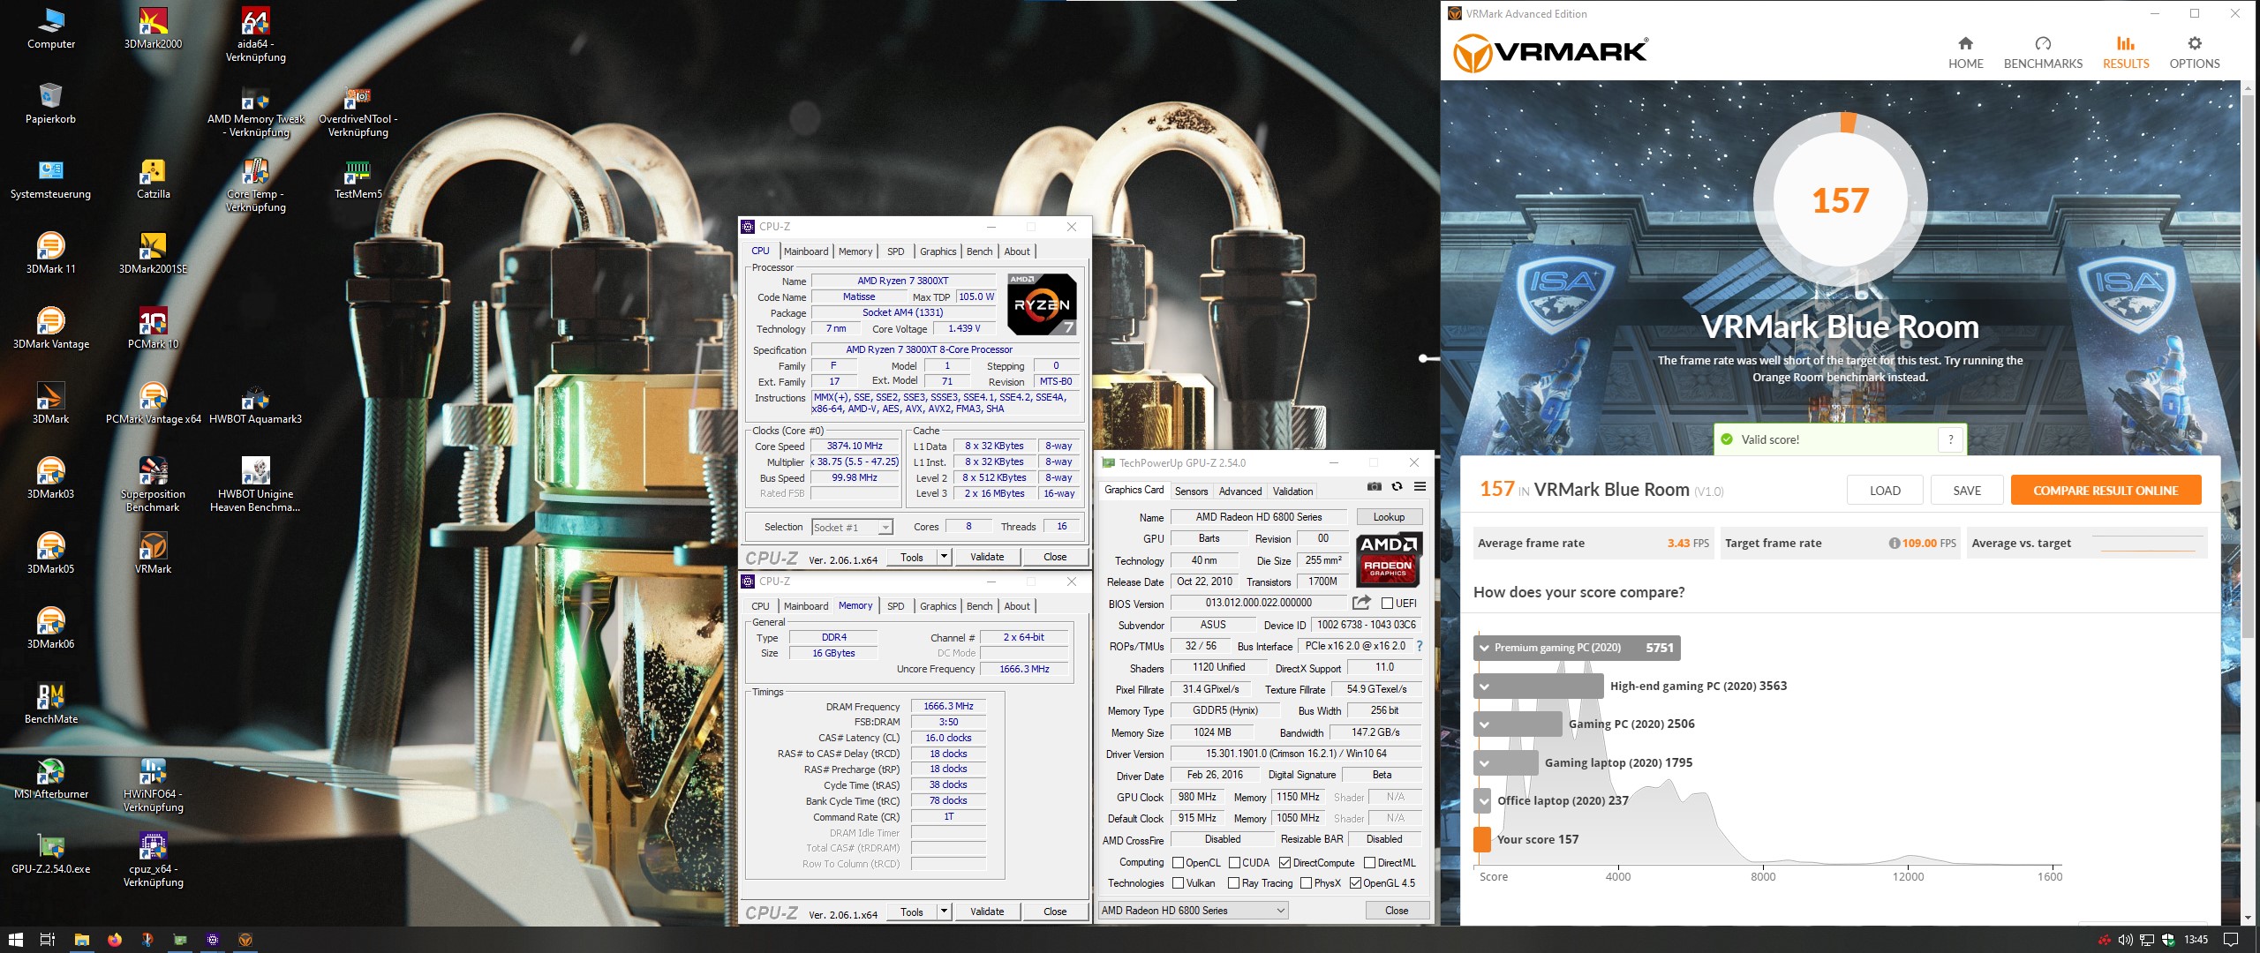Screen dimensions: 2260x953
Task: Open Tools dropdown arrow in upper CPU-Z
Action: tap(944, 557)
